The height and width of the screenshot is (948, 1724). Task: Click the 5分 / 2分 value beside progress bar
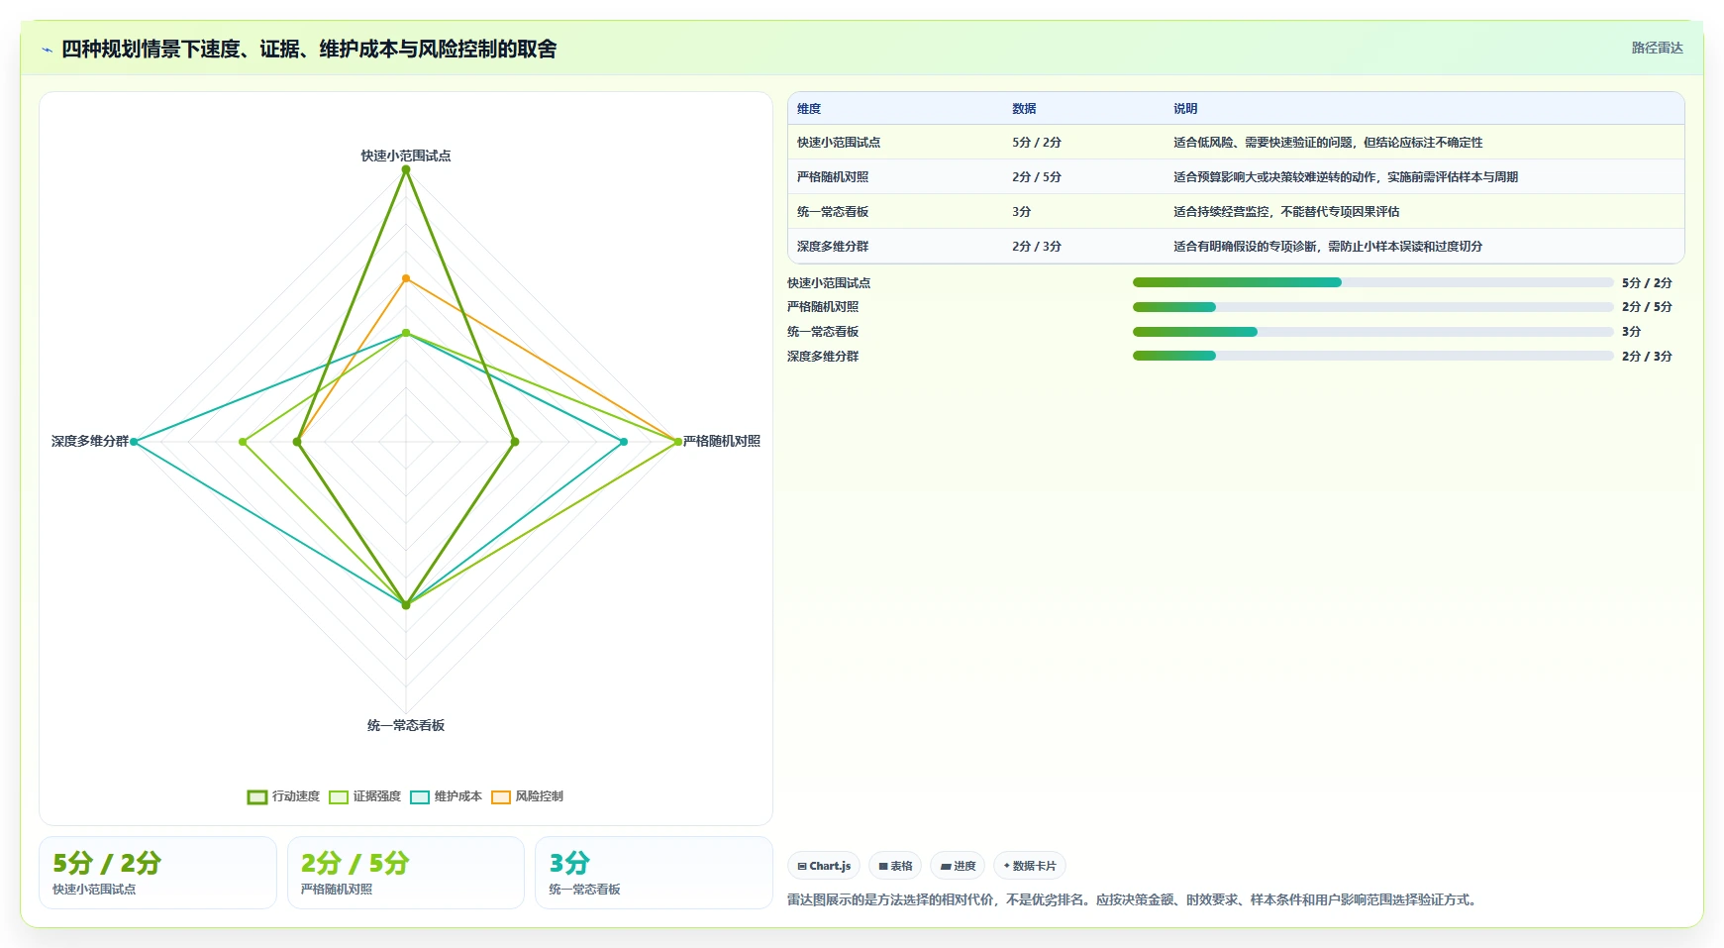pos(1647,283)
